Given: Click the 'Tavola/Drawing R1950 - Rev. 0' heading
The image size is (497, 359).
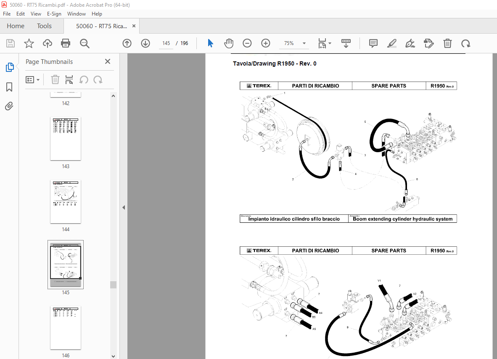Looking at the screenshot, I should point(275,63).
